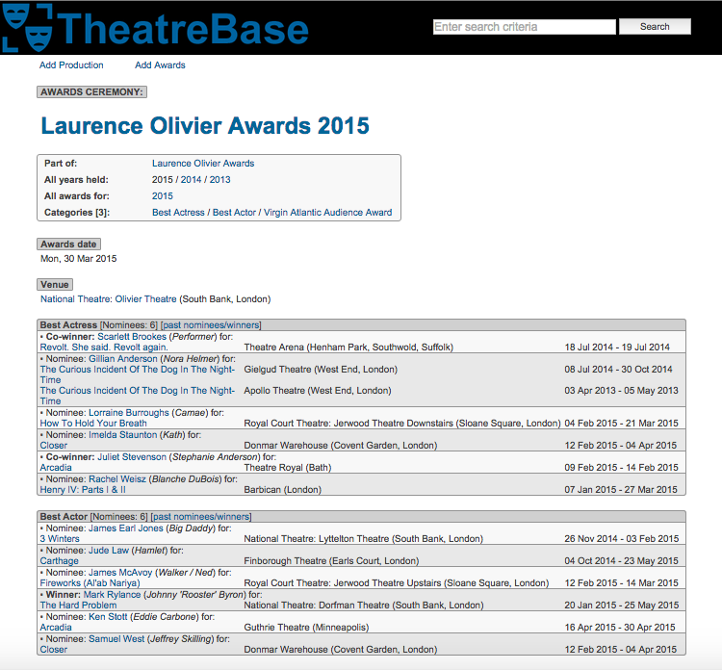Open Imelda Staunton profile link
This screenshot has height=670, width=722.
pyautogui.click(x=123, y=435)
